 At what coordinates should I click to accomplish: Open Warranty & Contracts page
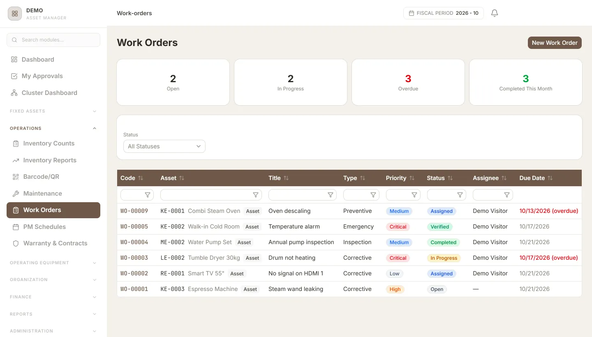point(53,243)
